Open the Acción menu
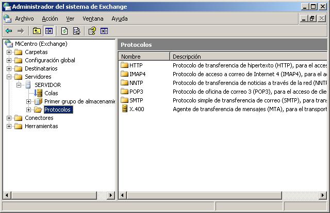 [x=50, y=19]
